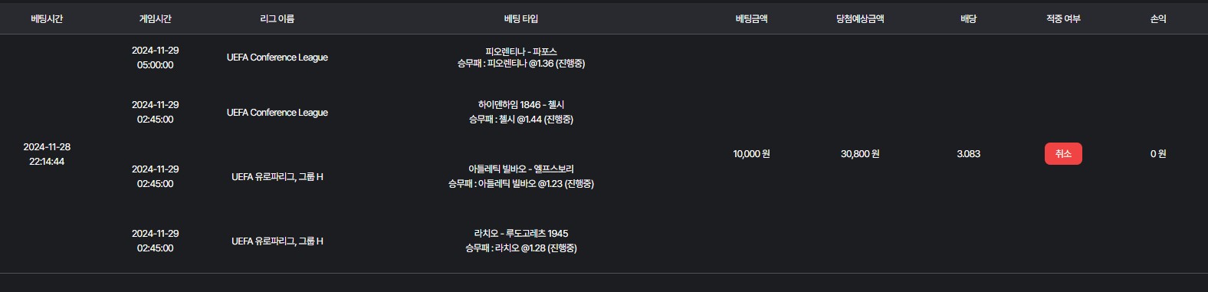Click the 베팅 타입 column header
1208x292 pixels.
pos(521,18)
